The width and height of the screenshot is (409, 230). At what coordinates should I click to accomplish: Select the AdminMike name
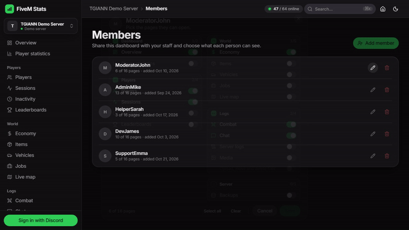pos(128,87)
